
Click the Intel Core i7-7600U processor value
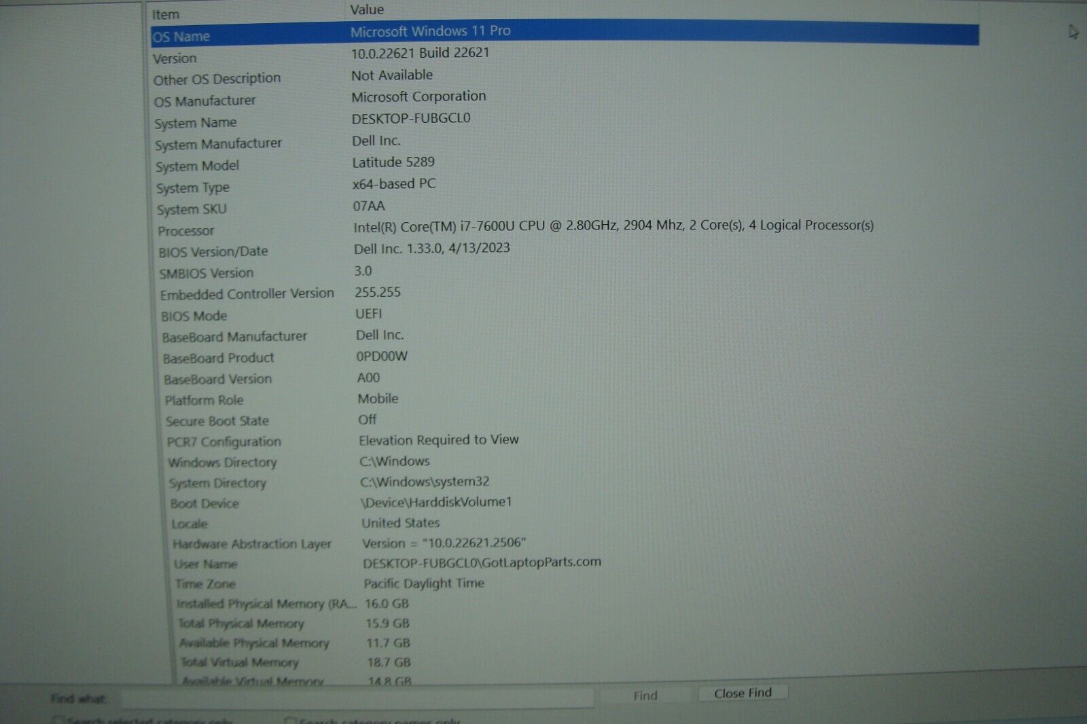613,225
